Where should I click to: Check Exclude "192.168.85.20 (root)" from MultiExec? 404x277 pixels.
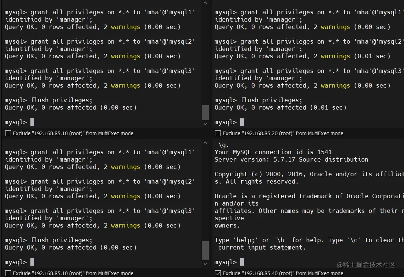pyautogui.click(x=218, y=133)
